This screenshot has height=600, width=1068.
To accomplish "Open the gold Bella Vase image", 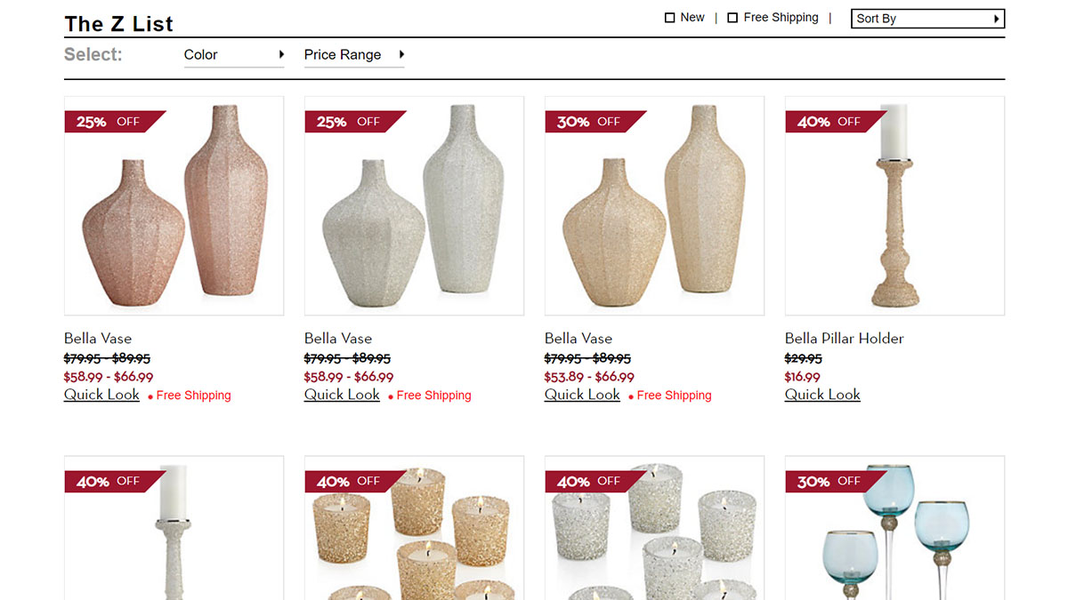I will pos(655,206).
